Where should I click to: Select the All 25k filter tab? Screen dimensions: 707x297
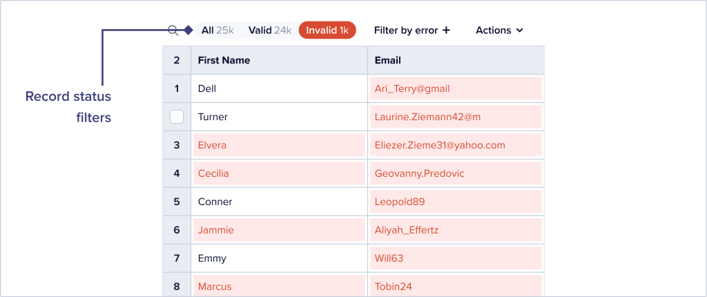point(217,30)
